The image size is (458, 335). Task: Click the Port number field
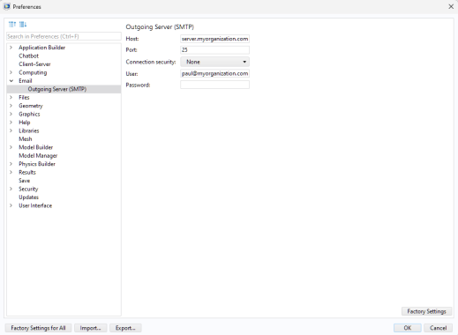214,50
